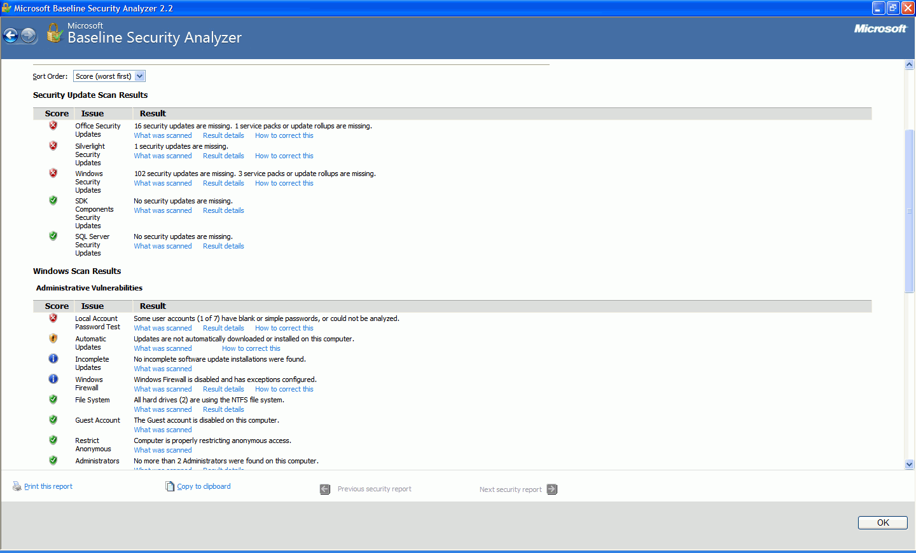Open What was scanned for Incomplete Updates

click(x=163, y=369)
